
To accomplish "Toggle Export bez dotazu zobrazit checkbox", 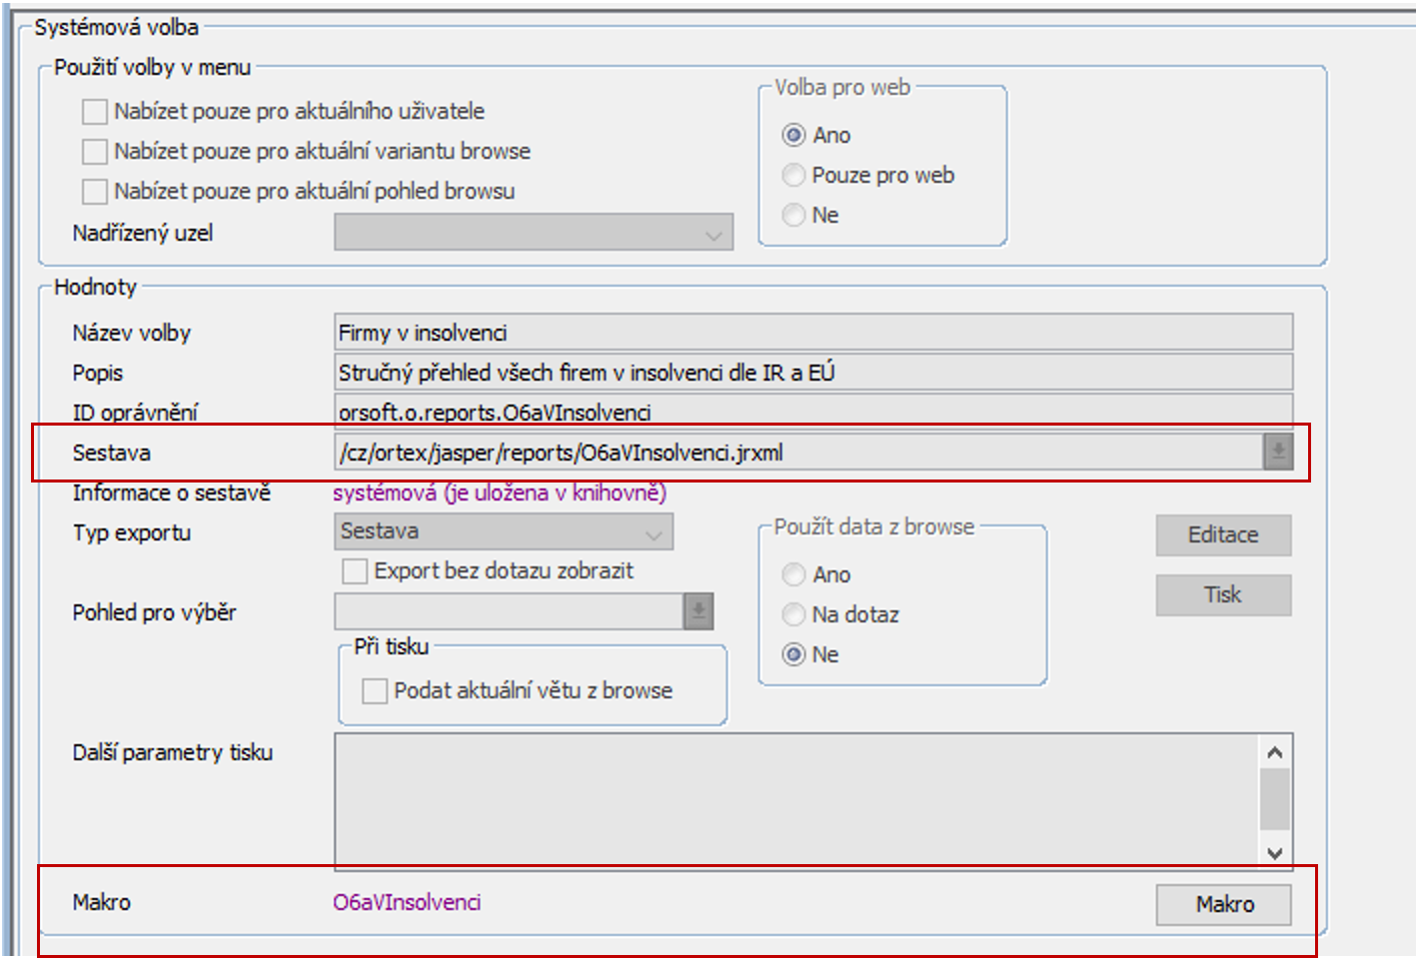I will point(355,571).
